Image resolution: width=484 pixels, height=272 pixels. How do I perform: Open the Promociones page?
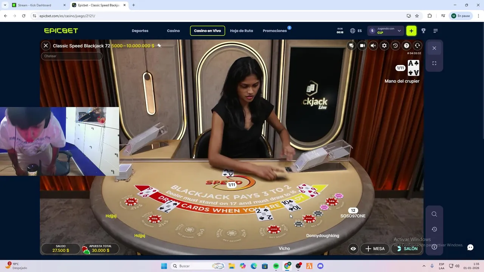[275, 31]
